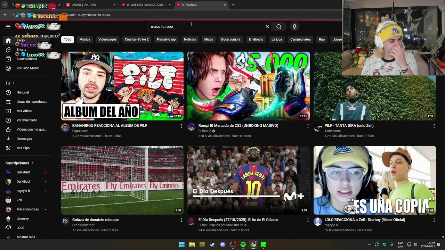This screenshot has width=445, height=250.
Task: Open Rubius Z channel avatar
Action: click(x=192, y=127)
